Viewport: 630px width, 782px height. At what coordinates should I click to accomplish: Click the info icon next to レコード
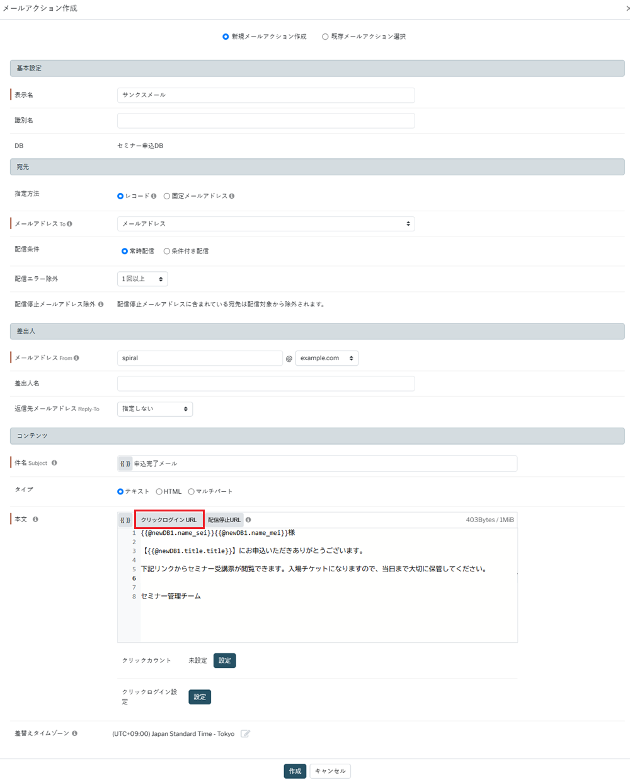[154, 196]
